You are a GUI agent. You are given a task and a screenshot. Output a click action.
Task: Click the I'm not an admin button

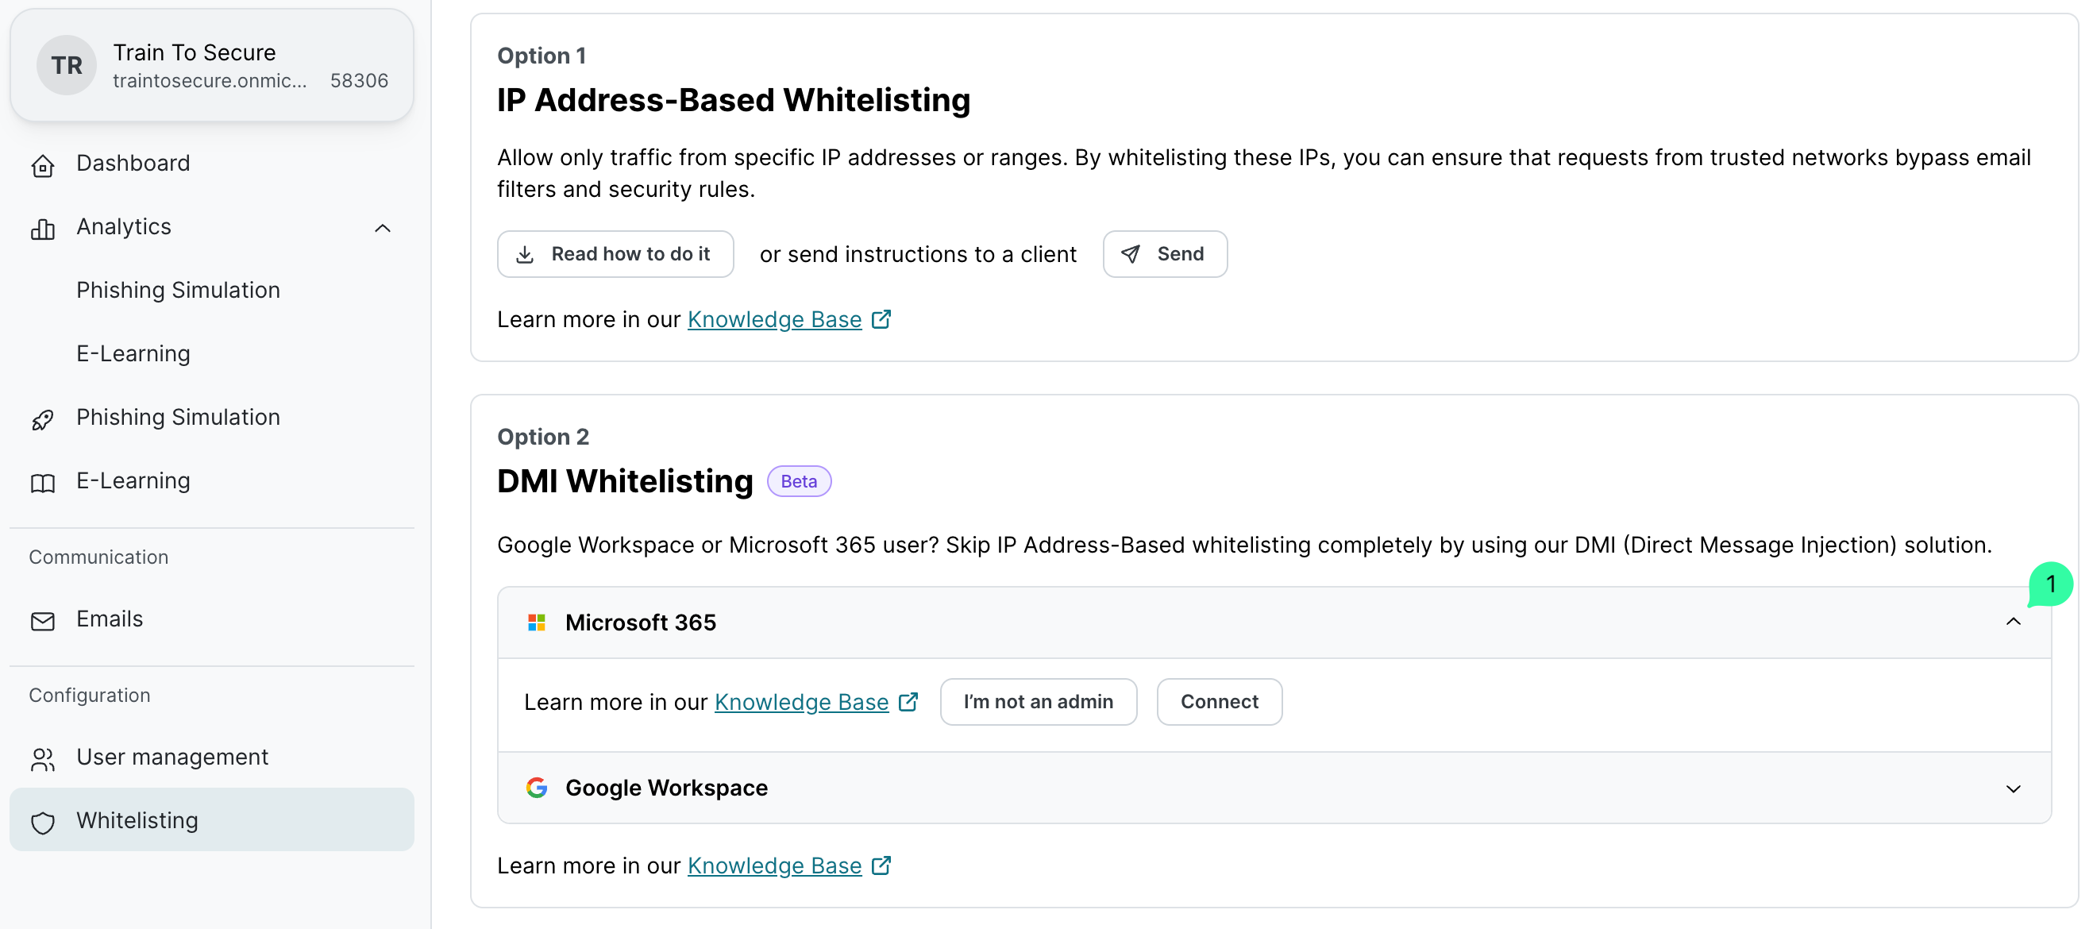tap(1038, 700)
